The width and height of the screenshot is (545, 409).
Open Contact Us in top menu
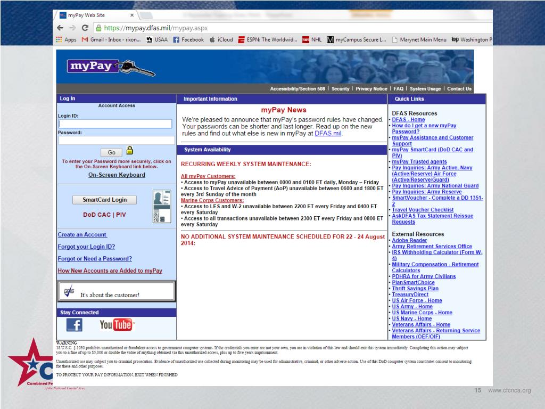459,89
